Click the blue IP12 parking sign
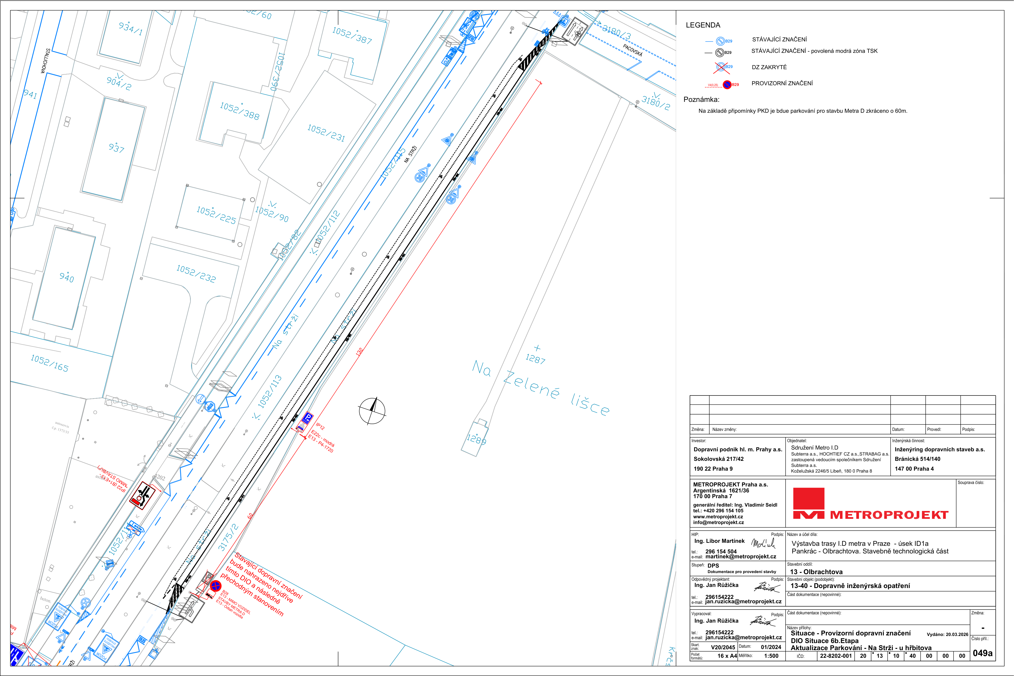 307,418
